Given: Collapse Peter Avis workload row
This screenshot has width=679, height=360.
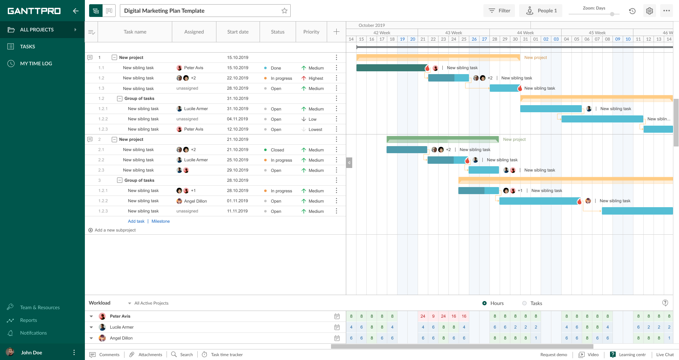Looking at the screenshot, I should click(x=91, y=316).
